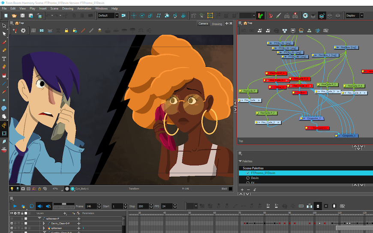Click the light bulb icon below camera view
The width and height of the screenshot is (373, 233).
click(x=12, y=188)
